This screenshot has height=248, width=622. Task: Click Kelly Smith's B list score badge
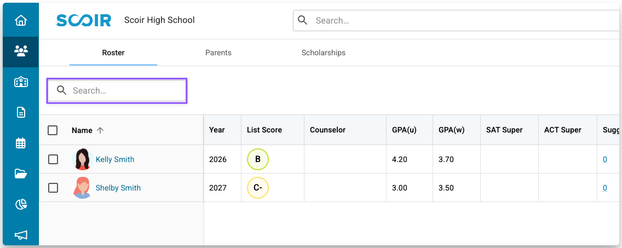(x=258, y=159)
